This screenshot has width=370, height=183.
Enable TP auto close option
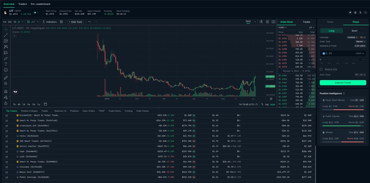[x=357, y=75]
